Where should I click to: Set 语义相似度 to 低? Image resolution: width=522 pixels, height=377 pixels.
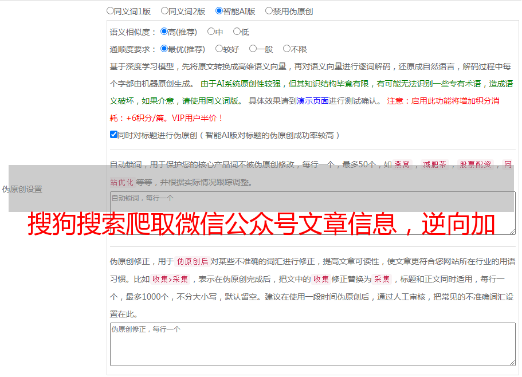(x=237, y=32)
